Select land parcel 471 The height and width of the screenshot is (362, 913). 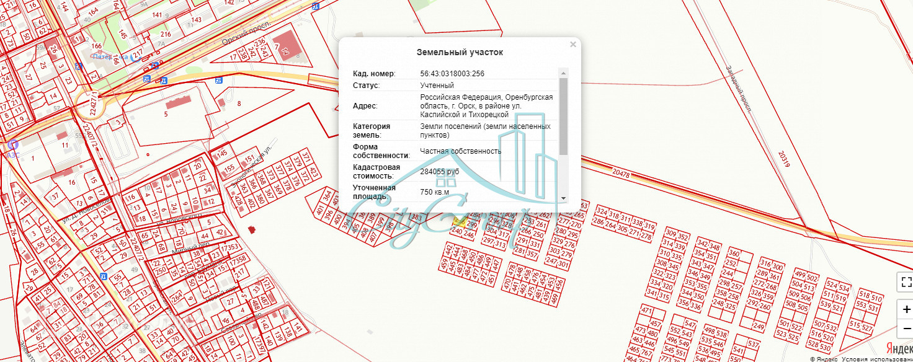(x=646, y=310)
